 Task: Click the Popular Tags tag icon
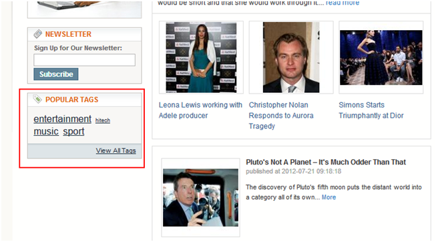point(37,99)
